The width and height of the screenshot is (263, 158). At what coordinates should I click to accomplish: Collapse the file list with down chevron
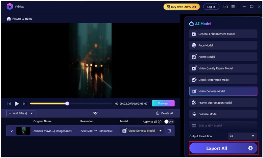pyautogui.click(x=95, y=113)
